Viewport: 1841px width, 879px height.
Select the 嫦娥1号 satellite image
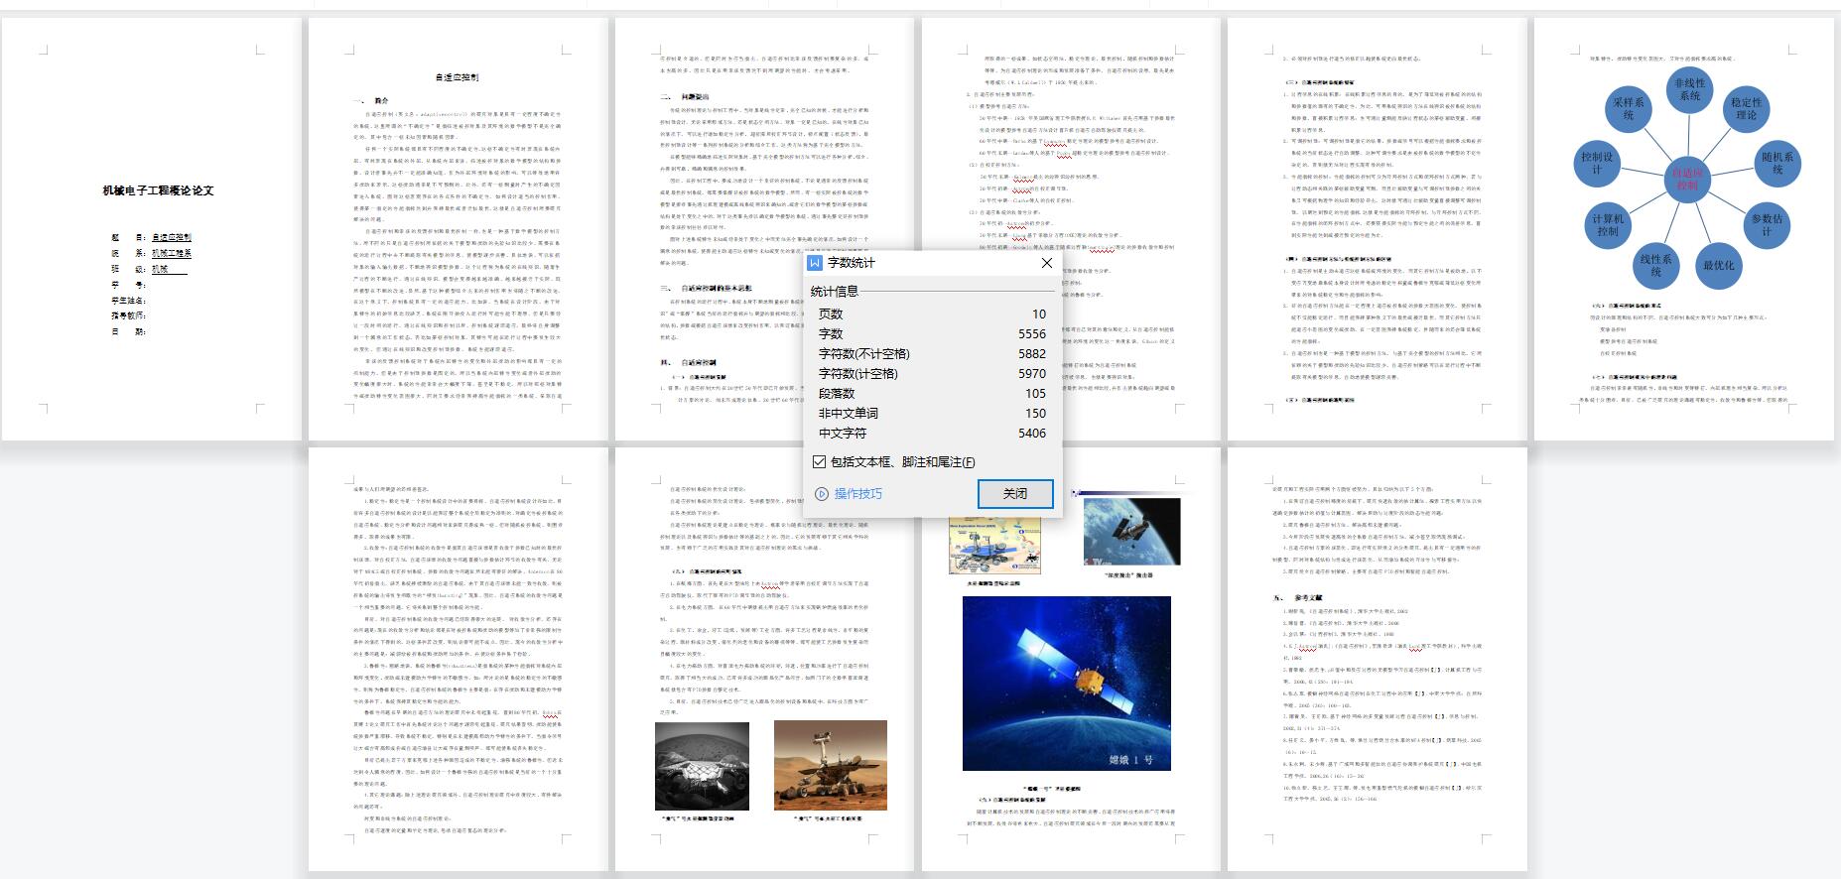tap(1066, 683)
